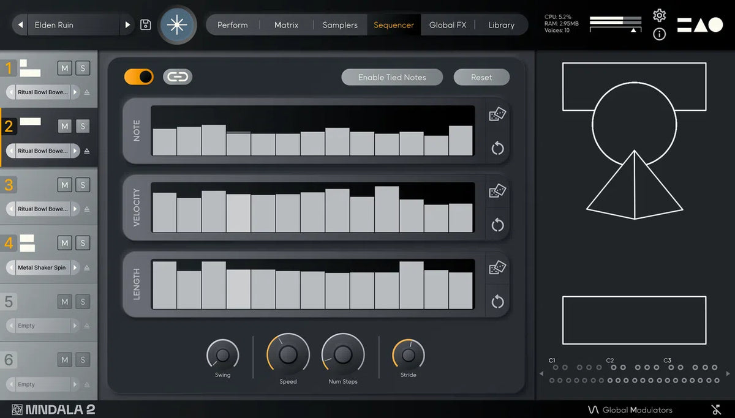Screen dimensions: 735x418
Task: Switch to the Matrix tab
Action: point(286,25)
